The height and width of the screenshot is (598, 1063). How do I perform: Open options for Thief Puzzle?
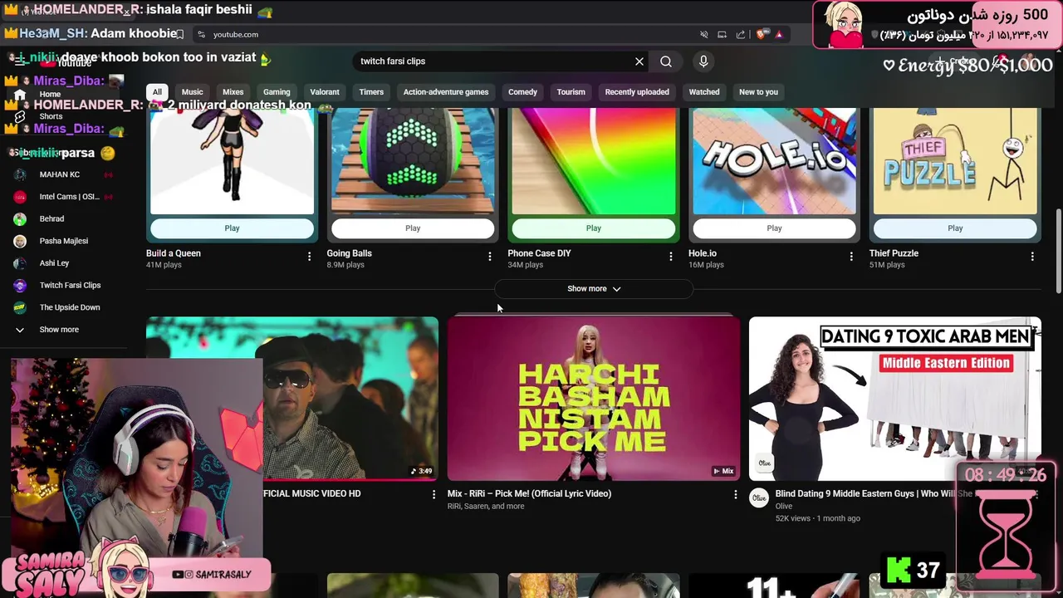tap(1032, 257)
